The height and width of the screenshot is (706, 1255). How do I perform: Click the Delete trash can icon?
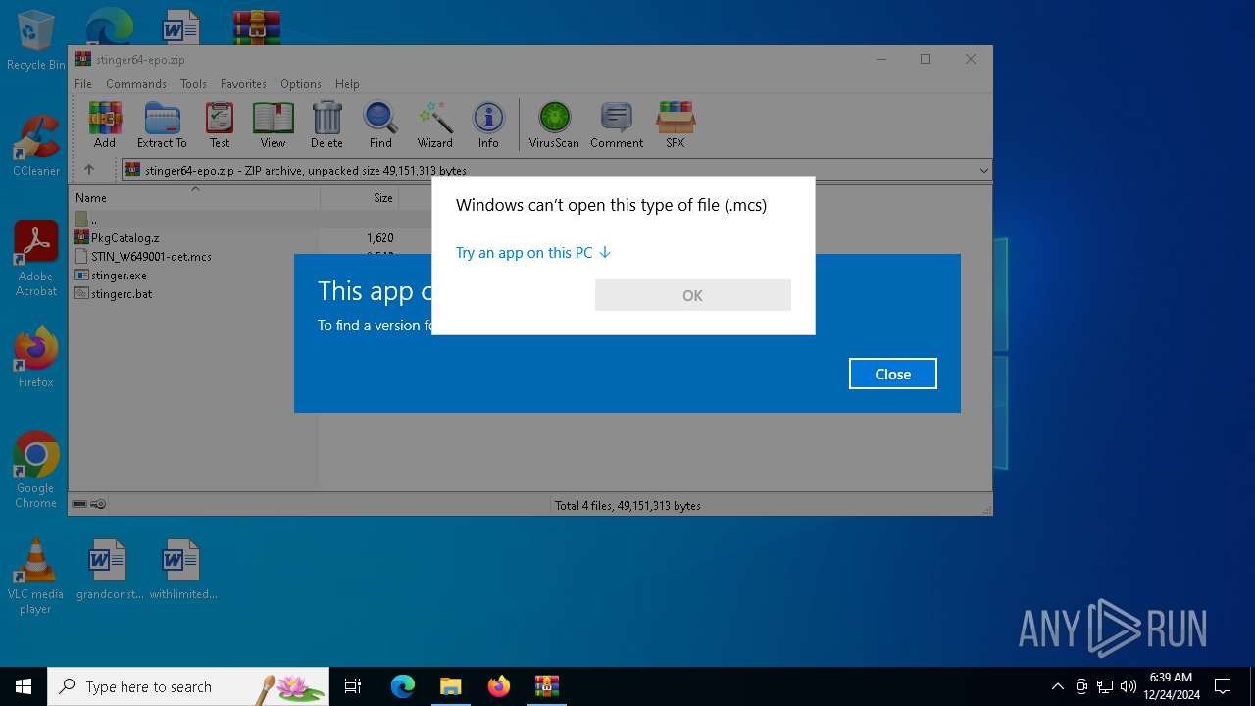coord(326,125)
